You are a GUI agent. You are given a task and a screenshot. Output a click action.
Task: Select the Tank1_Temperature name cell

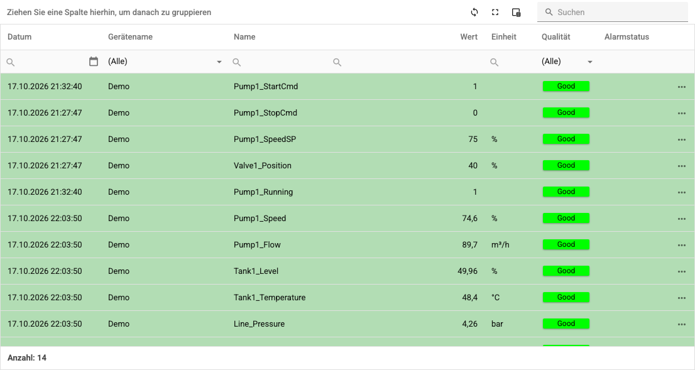270,297
